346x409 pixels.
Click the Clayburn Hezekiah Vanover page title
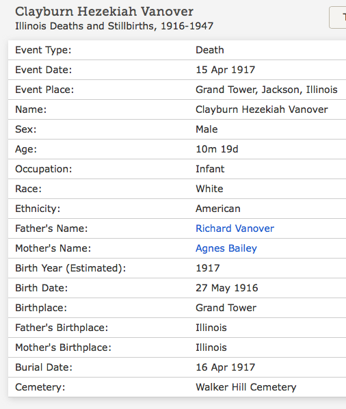pos(104,12)
